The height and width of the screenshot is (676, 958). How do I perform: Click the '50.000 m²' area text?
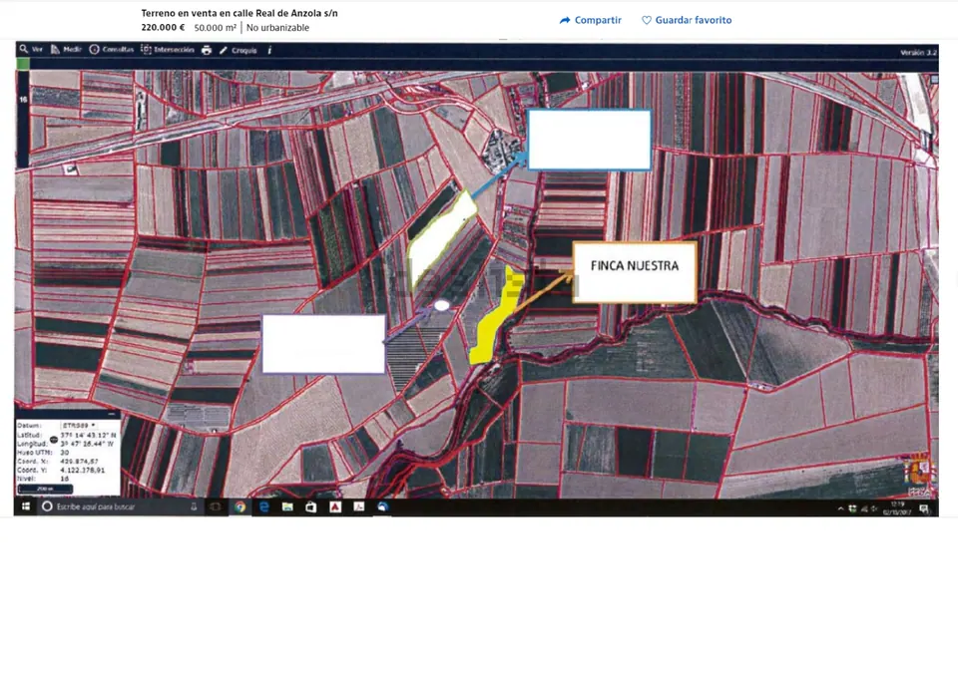(x=216, y=28)
